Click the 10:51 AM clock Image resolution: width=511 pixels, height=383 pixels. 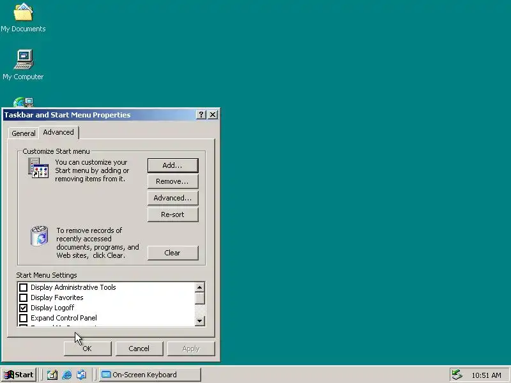tap(486, 375)
